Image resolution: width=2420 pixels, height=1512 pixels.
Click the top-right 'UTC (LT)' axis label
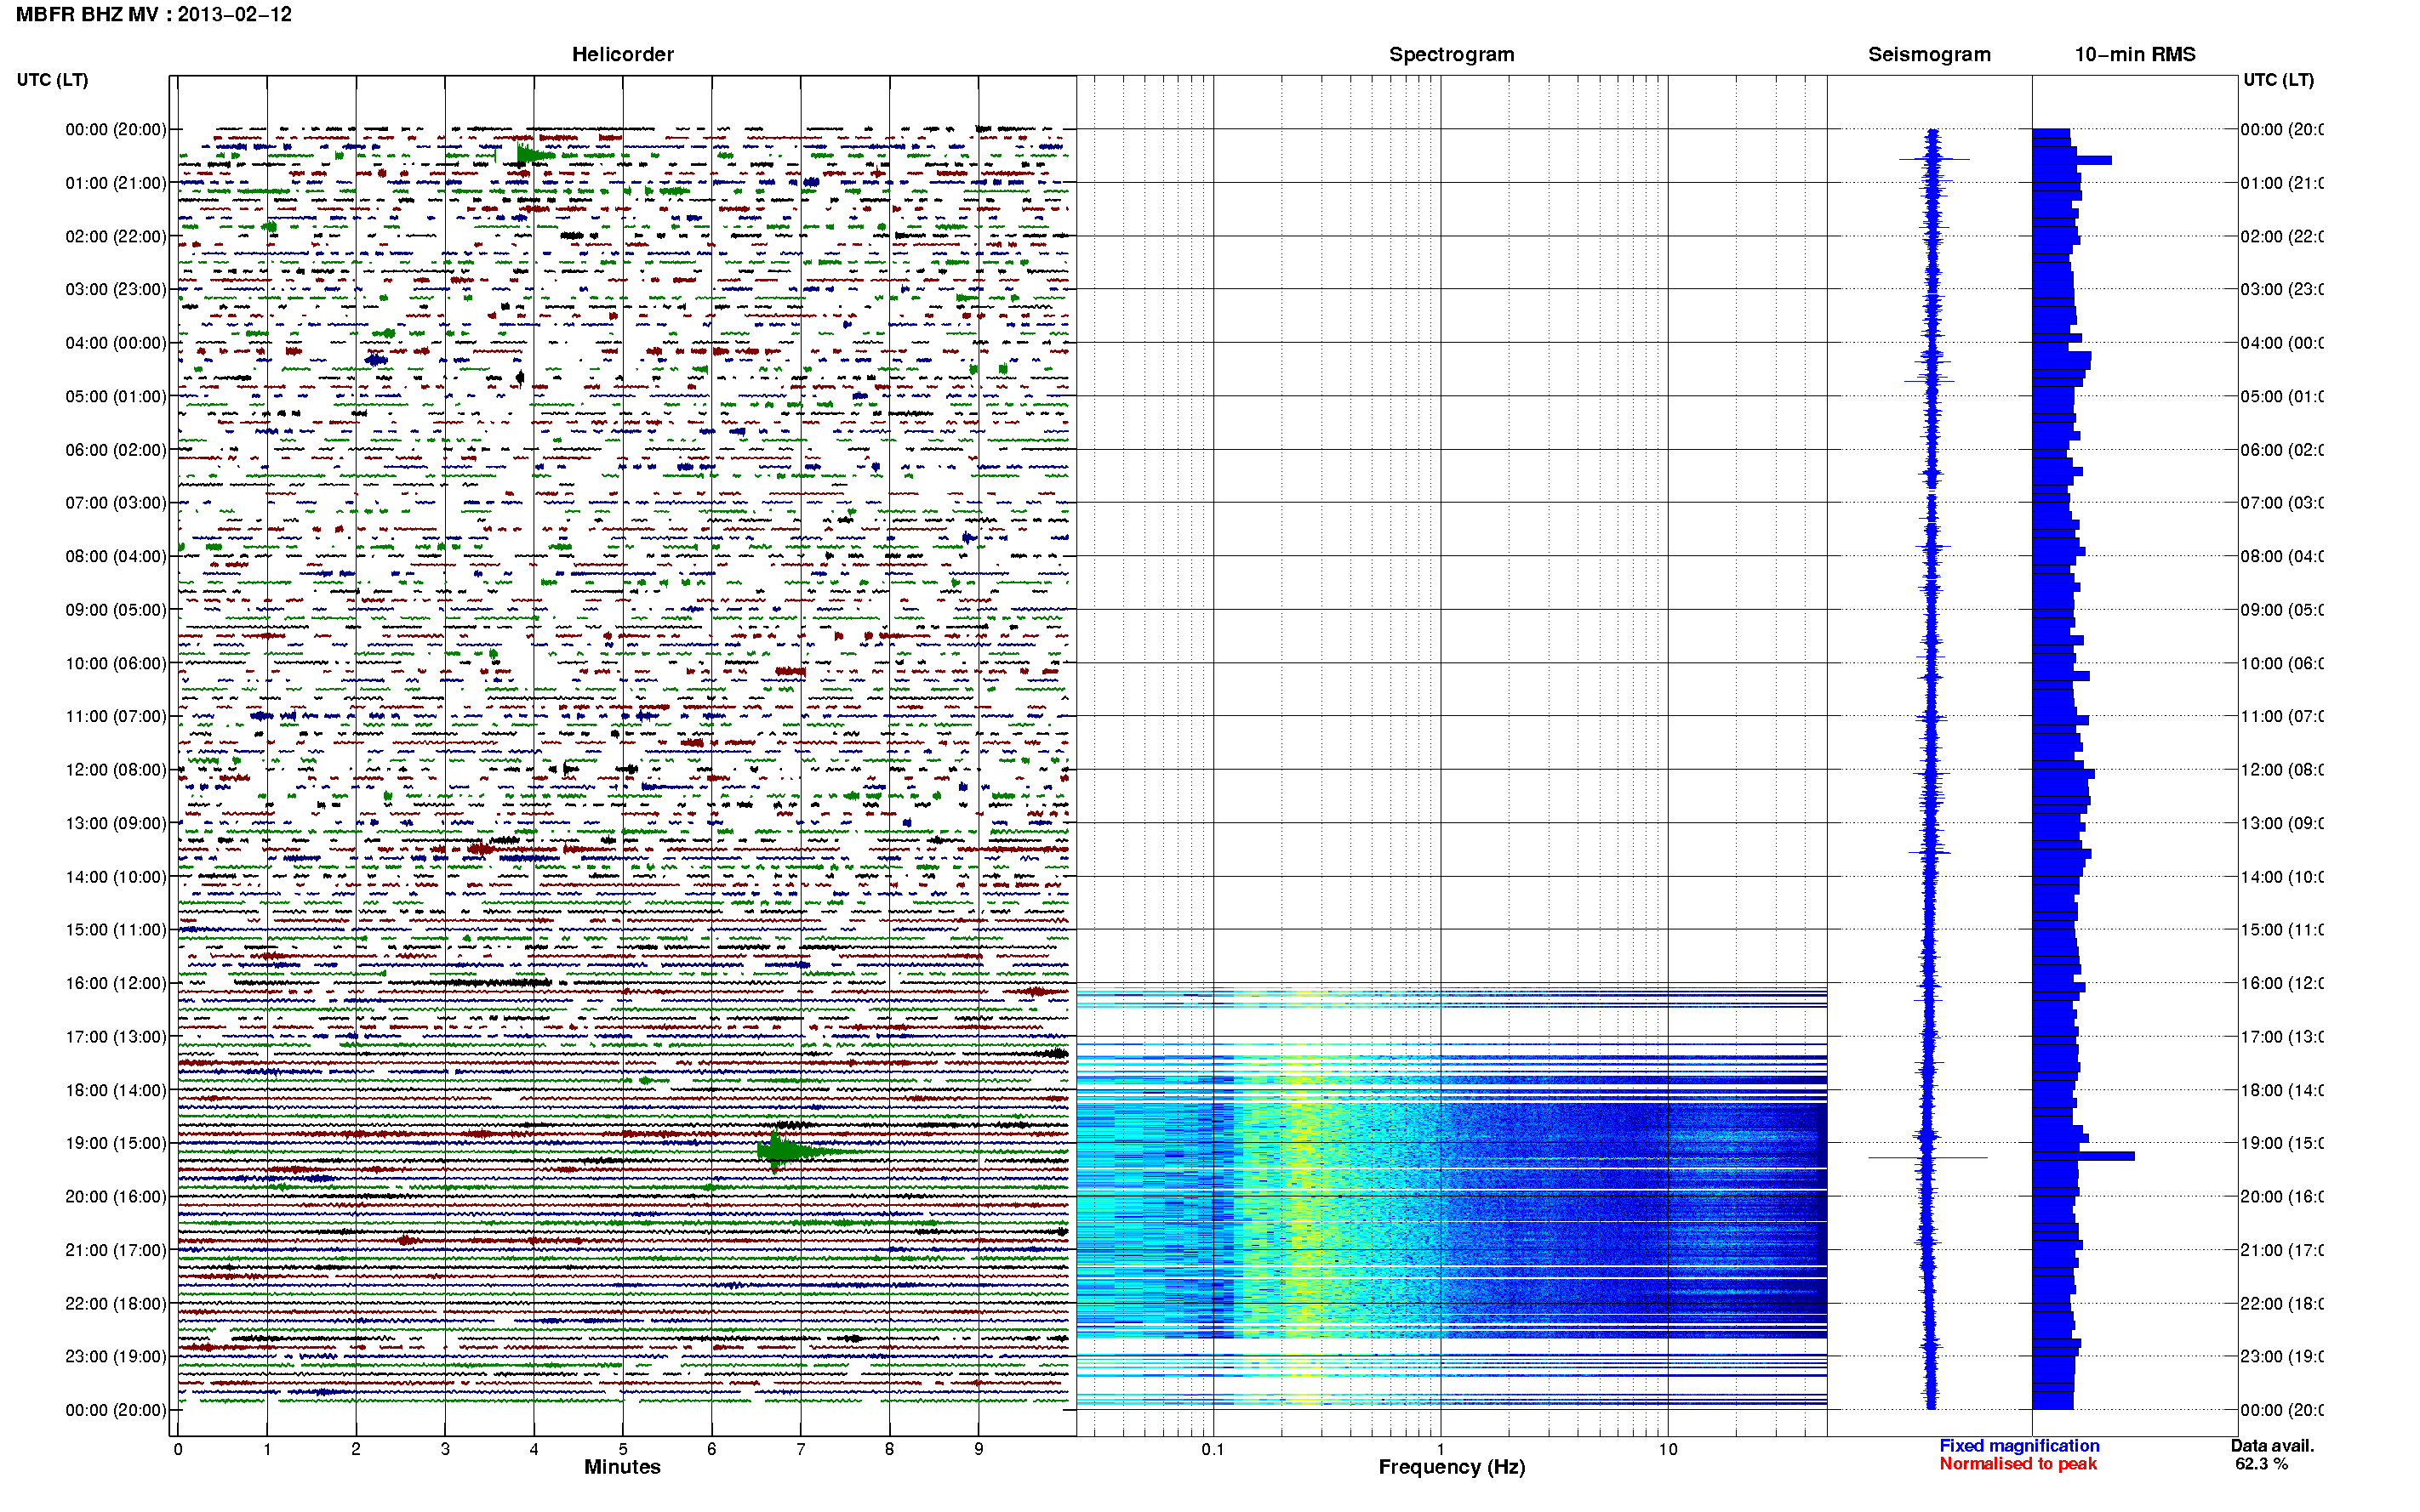click(x=2278, y=80)
